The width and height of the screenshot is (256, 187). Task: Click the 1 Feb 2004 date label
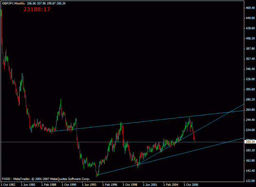click(171, 185)
